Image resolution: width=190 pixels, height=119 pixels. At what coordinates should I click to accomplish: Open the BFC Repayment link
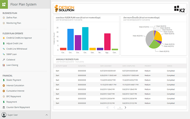point(14,96)
